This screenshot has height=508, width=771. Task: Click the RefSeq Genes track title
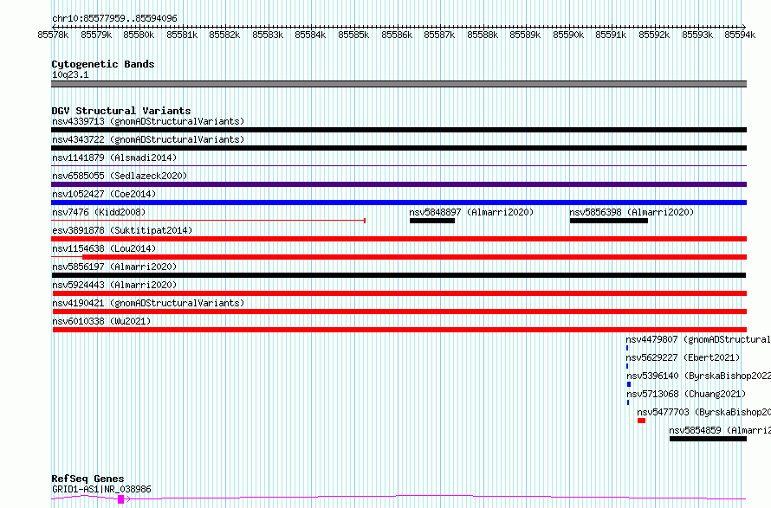click(87, 479)
